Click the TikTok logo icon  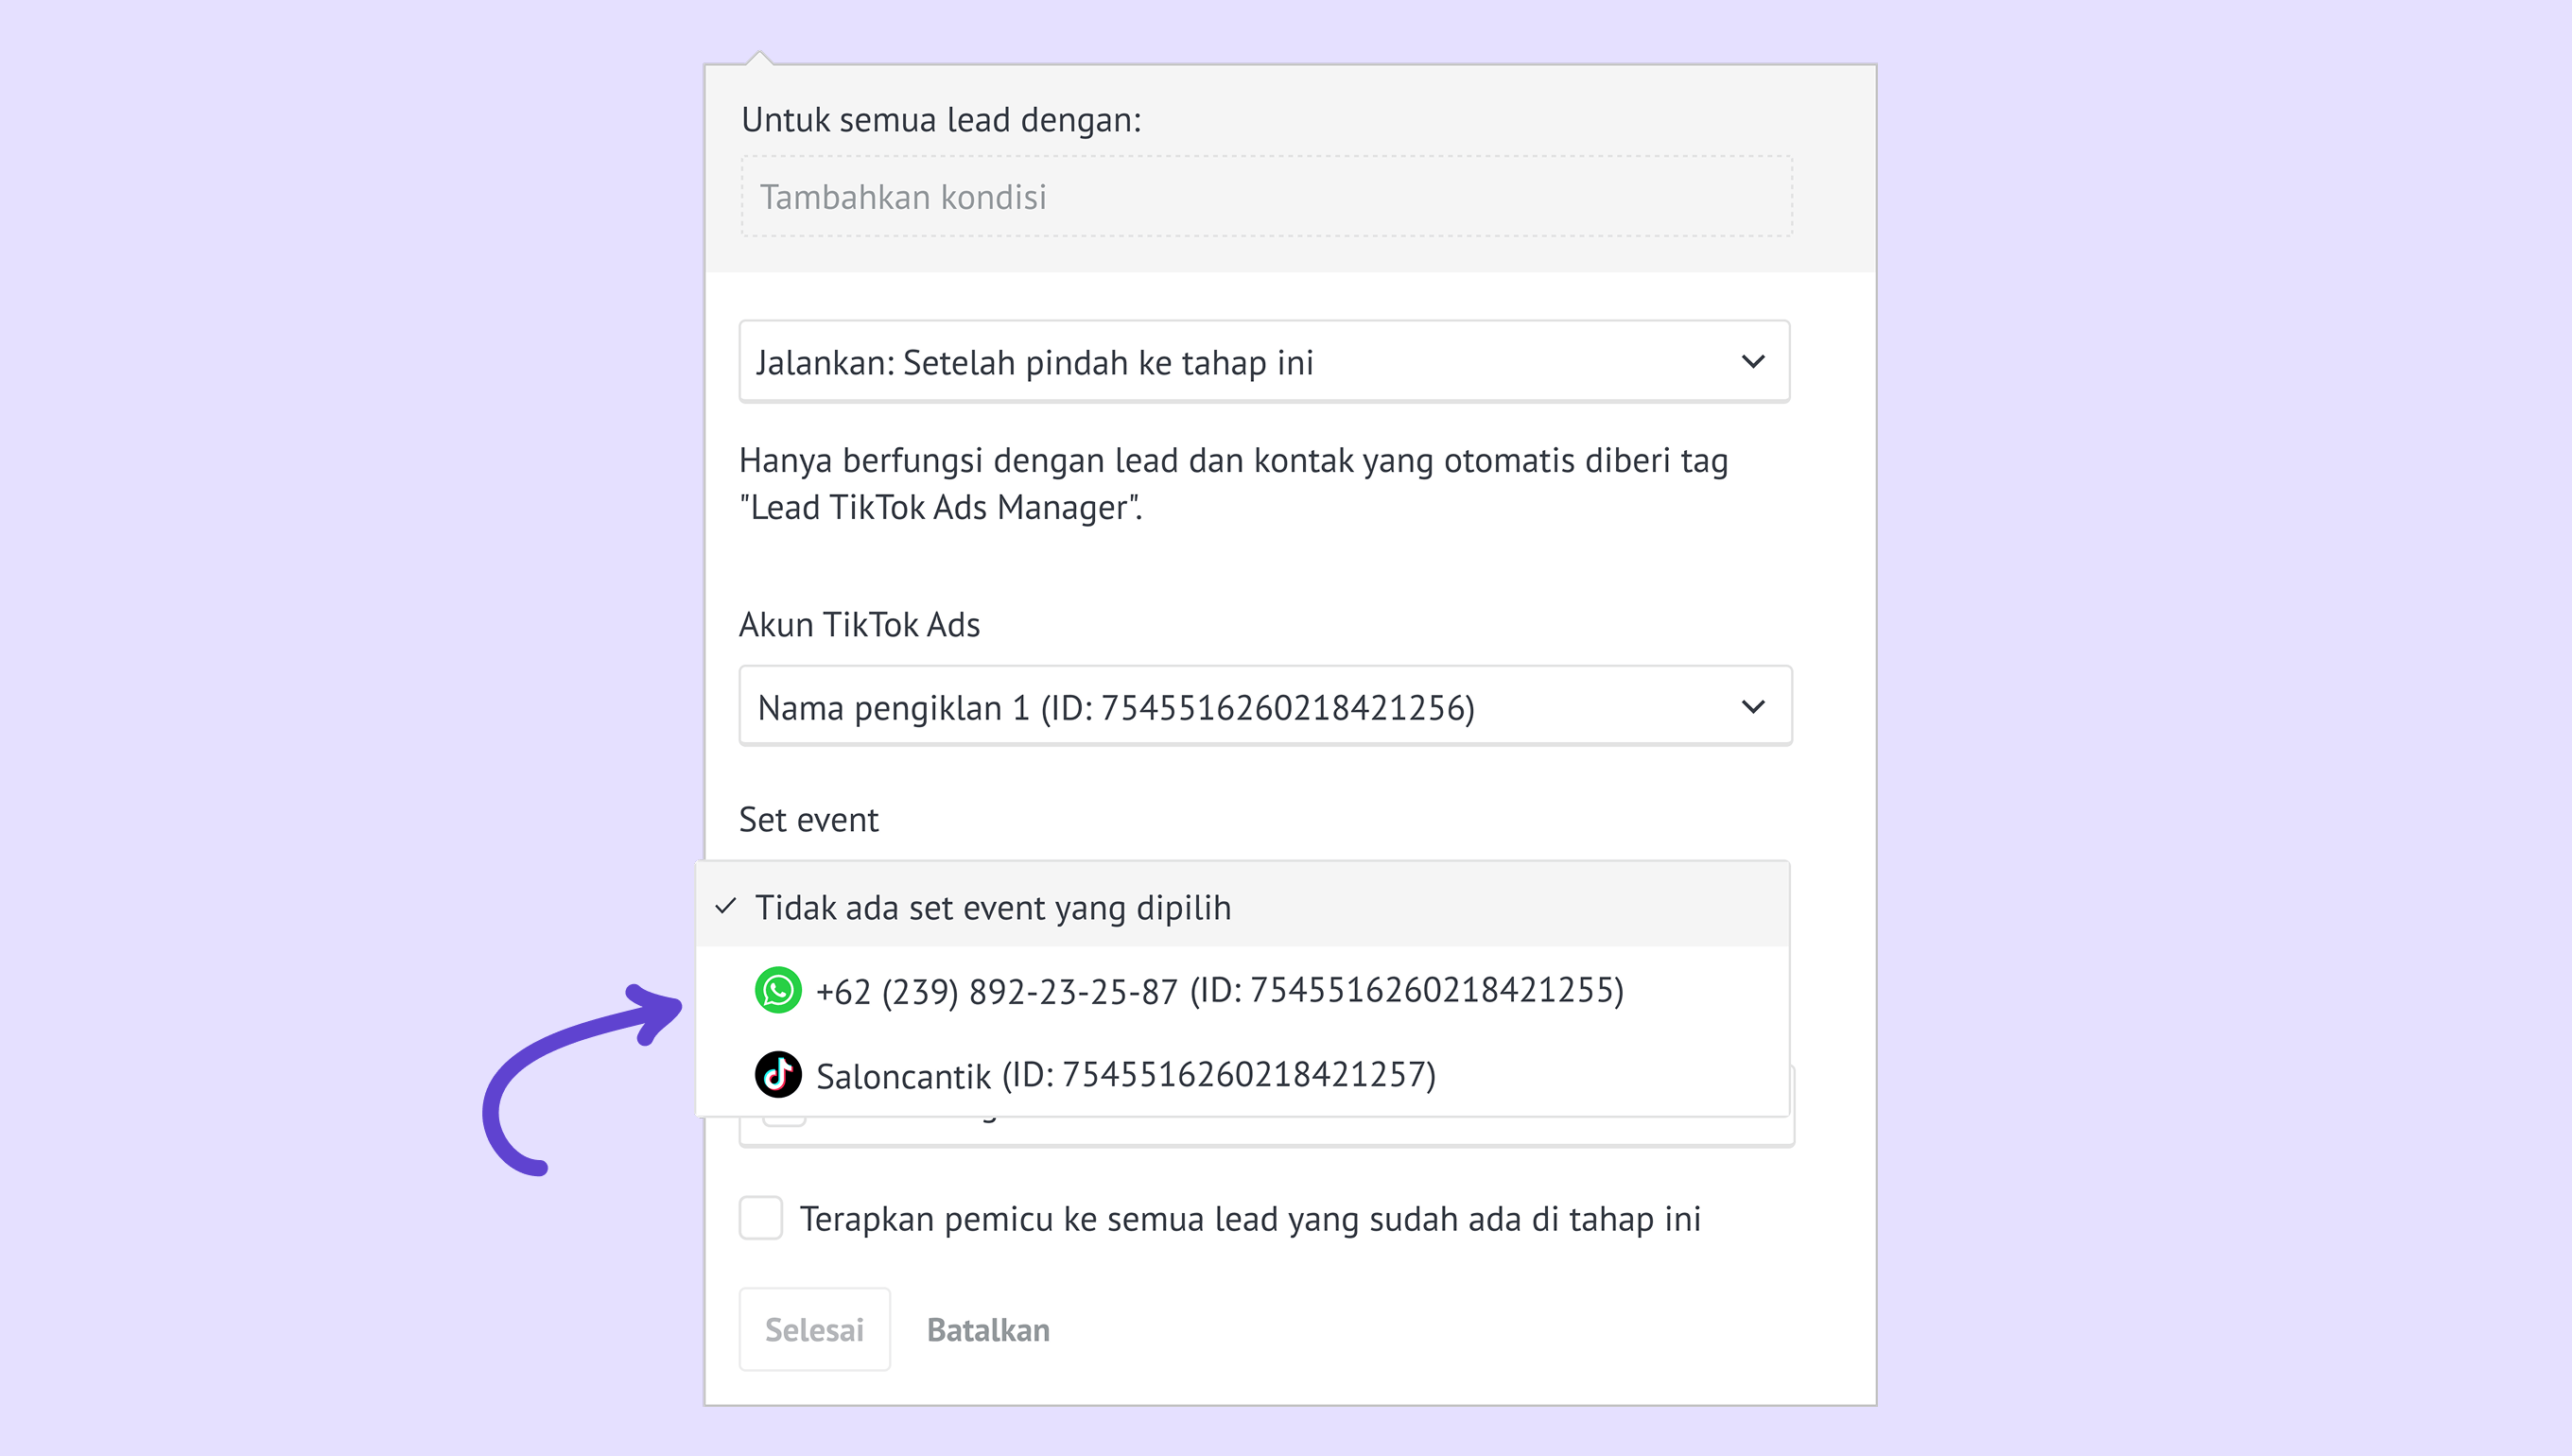[777, 1075]
